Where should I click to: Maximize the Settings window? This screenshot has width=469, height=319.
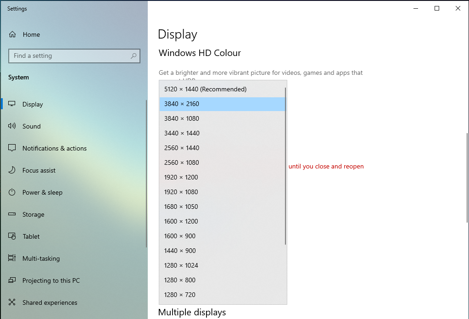click(x=437, y=8)
